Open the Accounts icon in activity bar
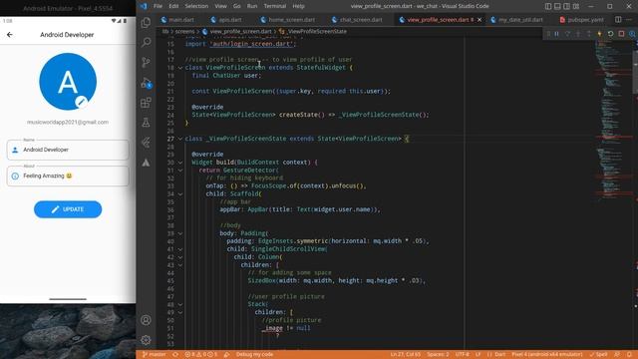The width and height of the screenshot is (638, 359). pyautogui.click(x=146, y=320)
